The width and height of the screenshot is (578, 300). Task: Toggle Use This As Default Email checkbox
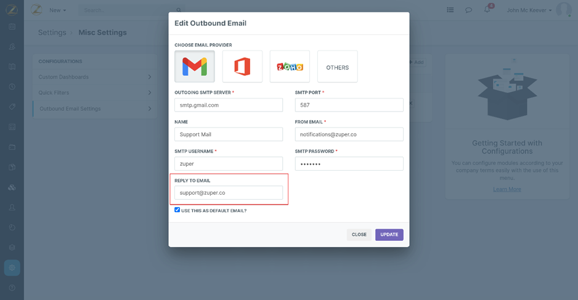pyautogui.click(x=177, y=210)
